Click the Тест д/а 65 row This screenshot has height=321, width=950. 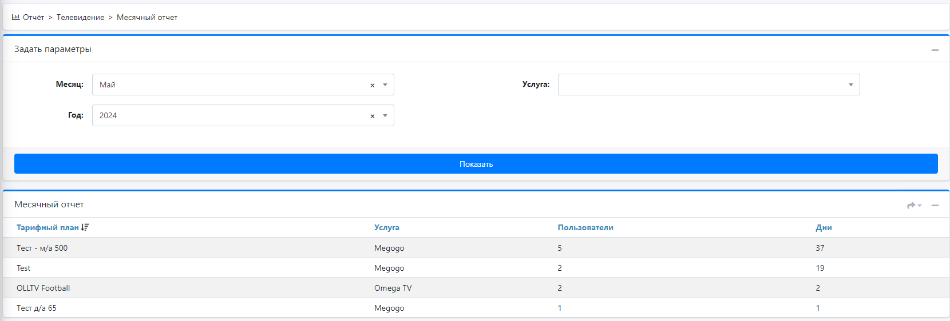pyautogui.click(x=36, y=308)
